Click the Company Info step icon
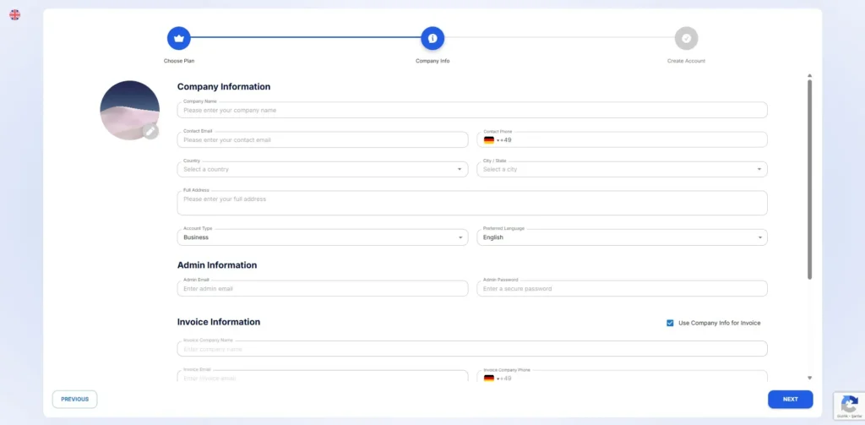The height and width of the screenshot is (425, 865). click(432, 38)
